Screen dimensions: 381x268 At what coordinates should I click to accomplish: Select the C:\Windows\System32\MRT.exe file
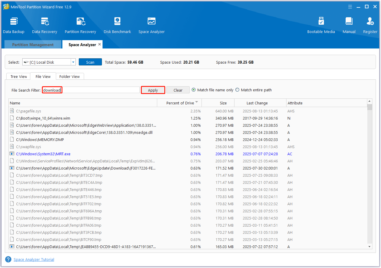[x=188, y=154]
